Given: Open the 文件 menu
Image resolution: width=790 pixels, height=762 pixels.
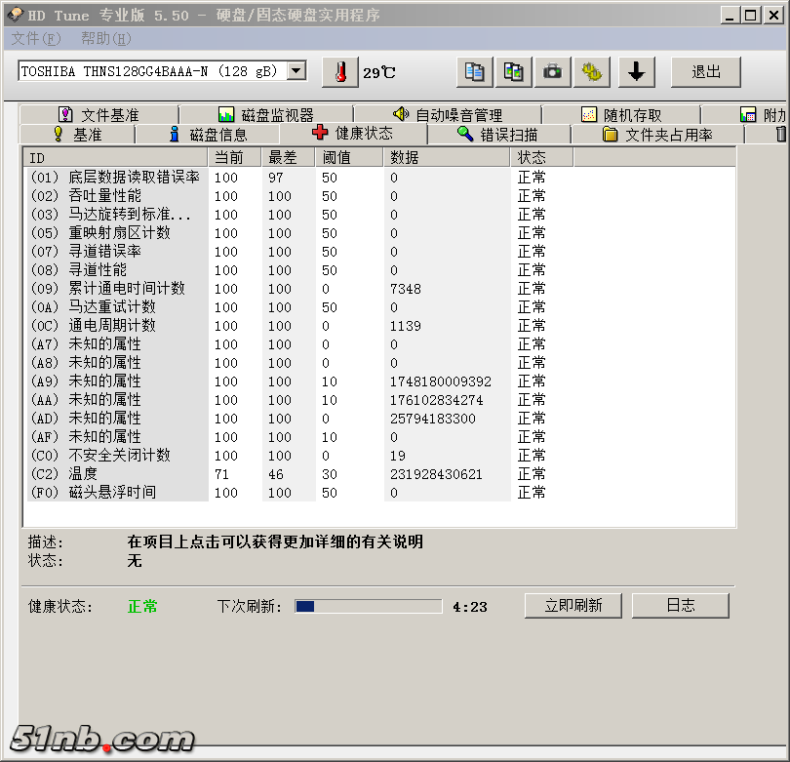Looking at the screenshot, I should click(35, 39).
